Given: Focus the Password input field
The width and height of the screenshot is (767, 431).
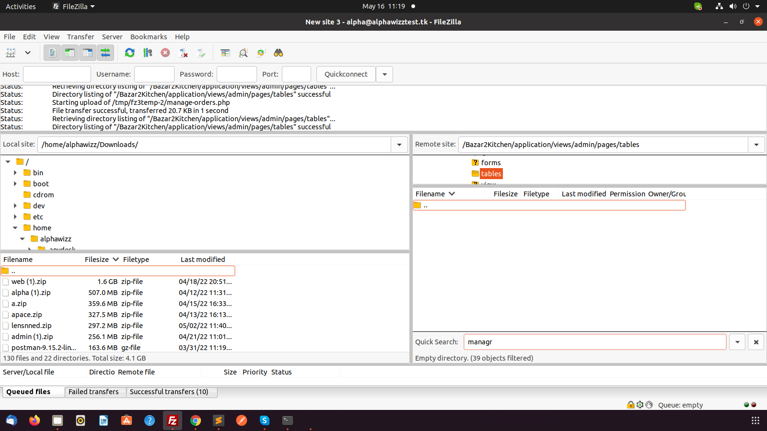Looking at the screenshot, I should tap(237, 74).
